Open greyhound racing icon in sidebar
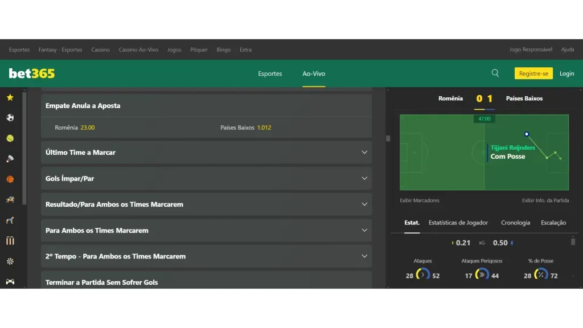The image size is (583, 328). [10, 220]
